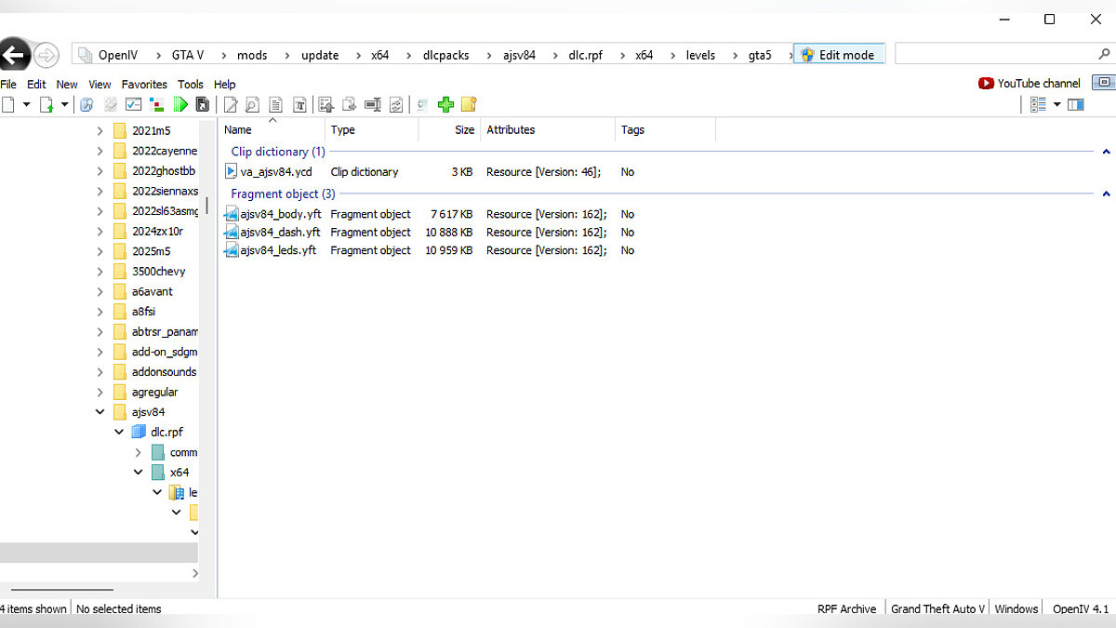Viewport: 1116px width, 628px height.
Task: Open the YouTube channel link
Action: click(1030, 83)
